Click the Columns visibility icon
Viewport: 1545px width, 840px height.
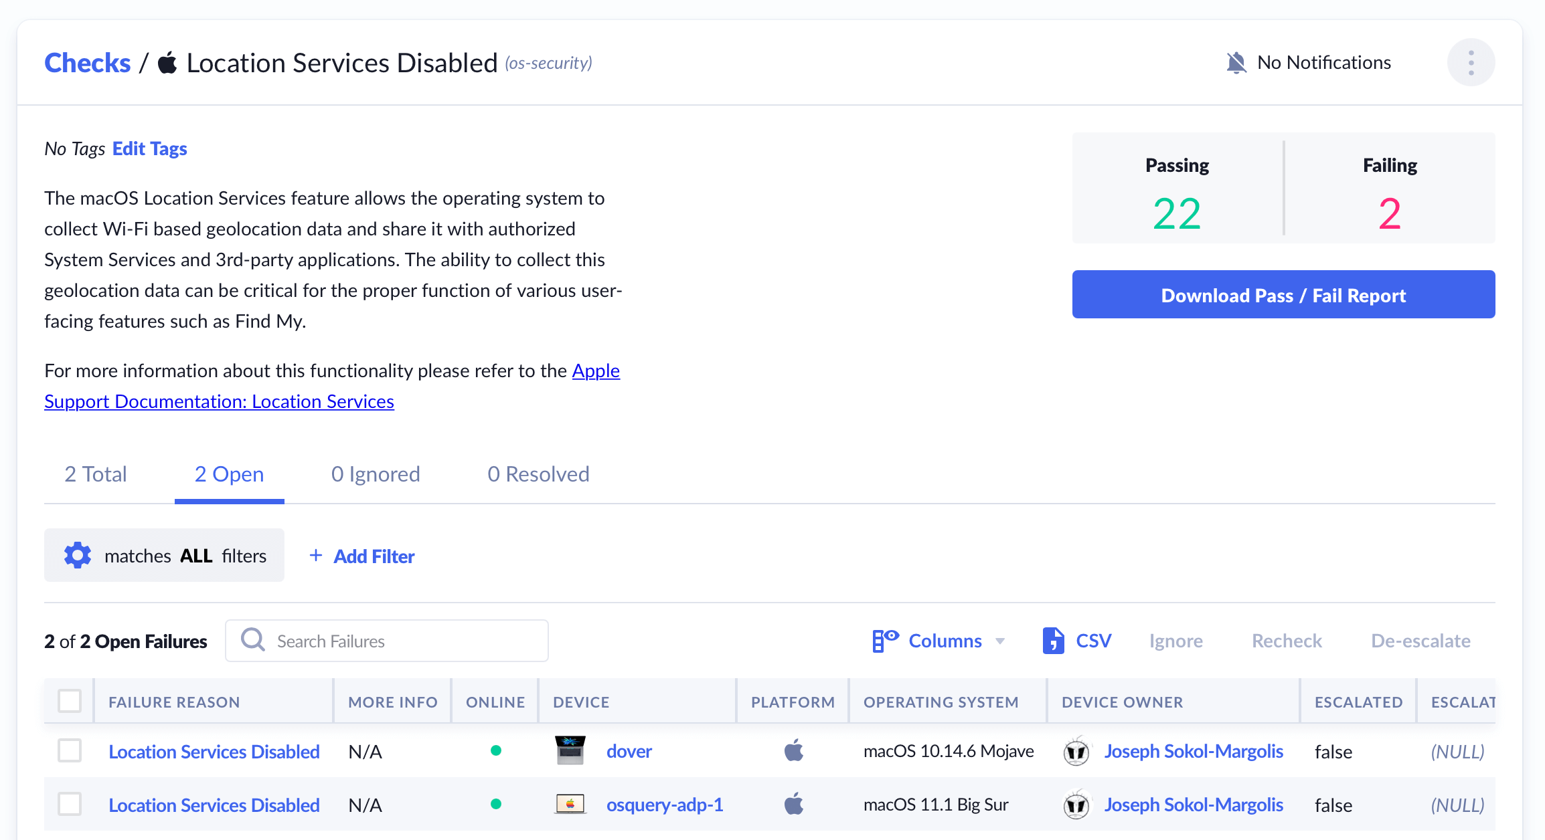pyautogui.click(x=885, y=640)
